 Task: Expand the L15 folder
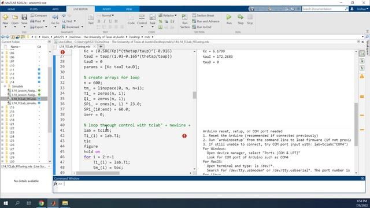point(2,107)
